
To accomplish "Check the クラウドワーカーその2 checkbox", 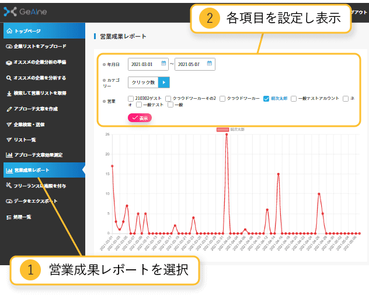I will pos(168,98).
